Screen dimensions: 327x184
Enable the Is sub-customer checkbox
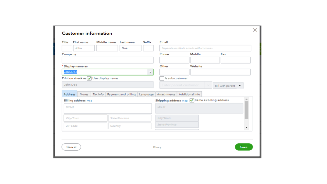point(162,79)
